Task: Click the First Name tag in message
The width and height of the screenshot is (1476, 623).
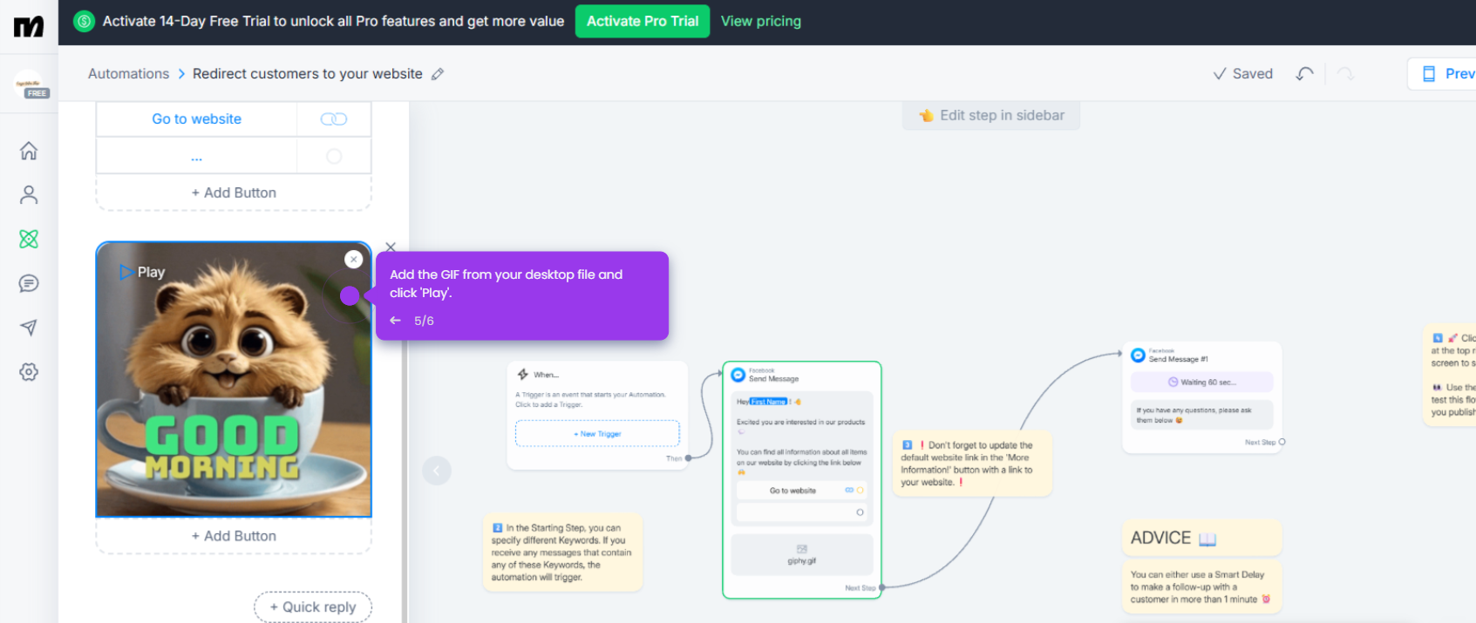Action: pos(769,402)
